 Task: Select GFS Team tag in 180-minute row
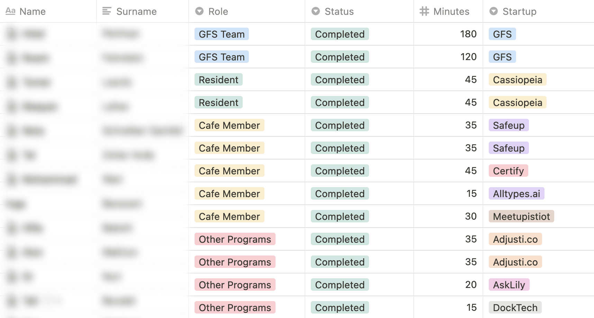tap(222, 34)
